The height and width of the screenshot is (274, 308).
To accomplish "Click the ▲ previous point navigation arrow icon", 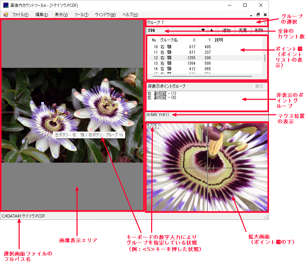I will [212, 30].
